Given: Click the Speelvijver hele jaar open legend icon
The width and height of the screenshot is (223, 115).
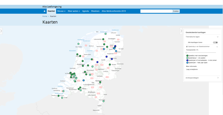Looking at the screenshot, I should click(x=187, y=63).
